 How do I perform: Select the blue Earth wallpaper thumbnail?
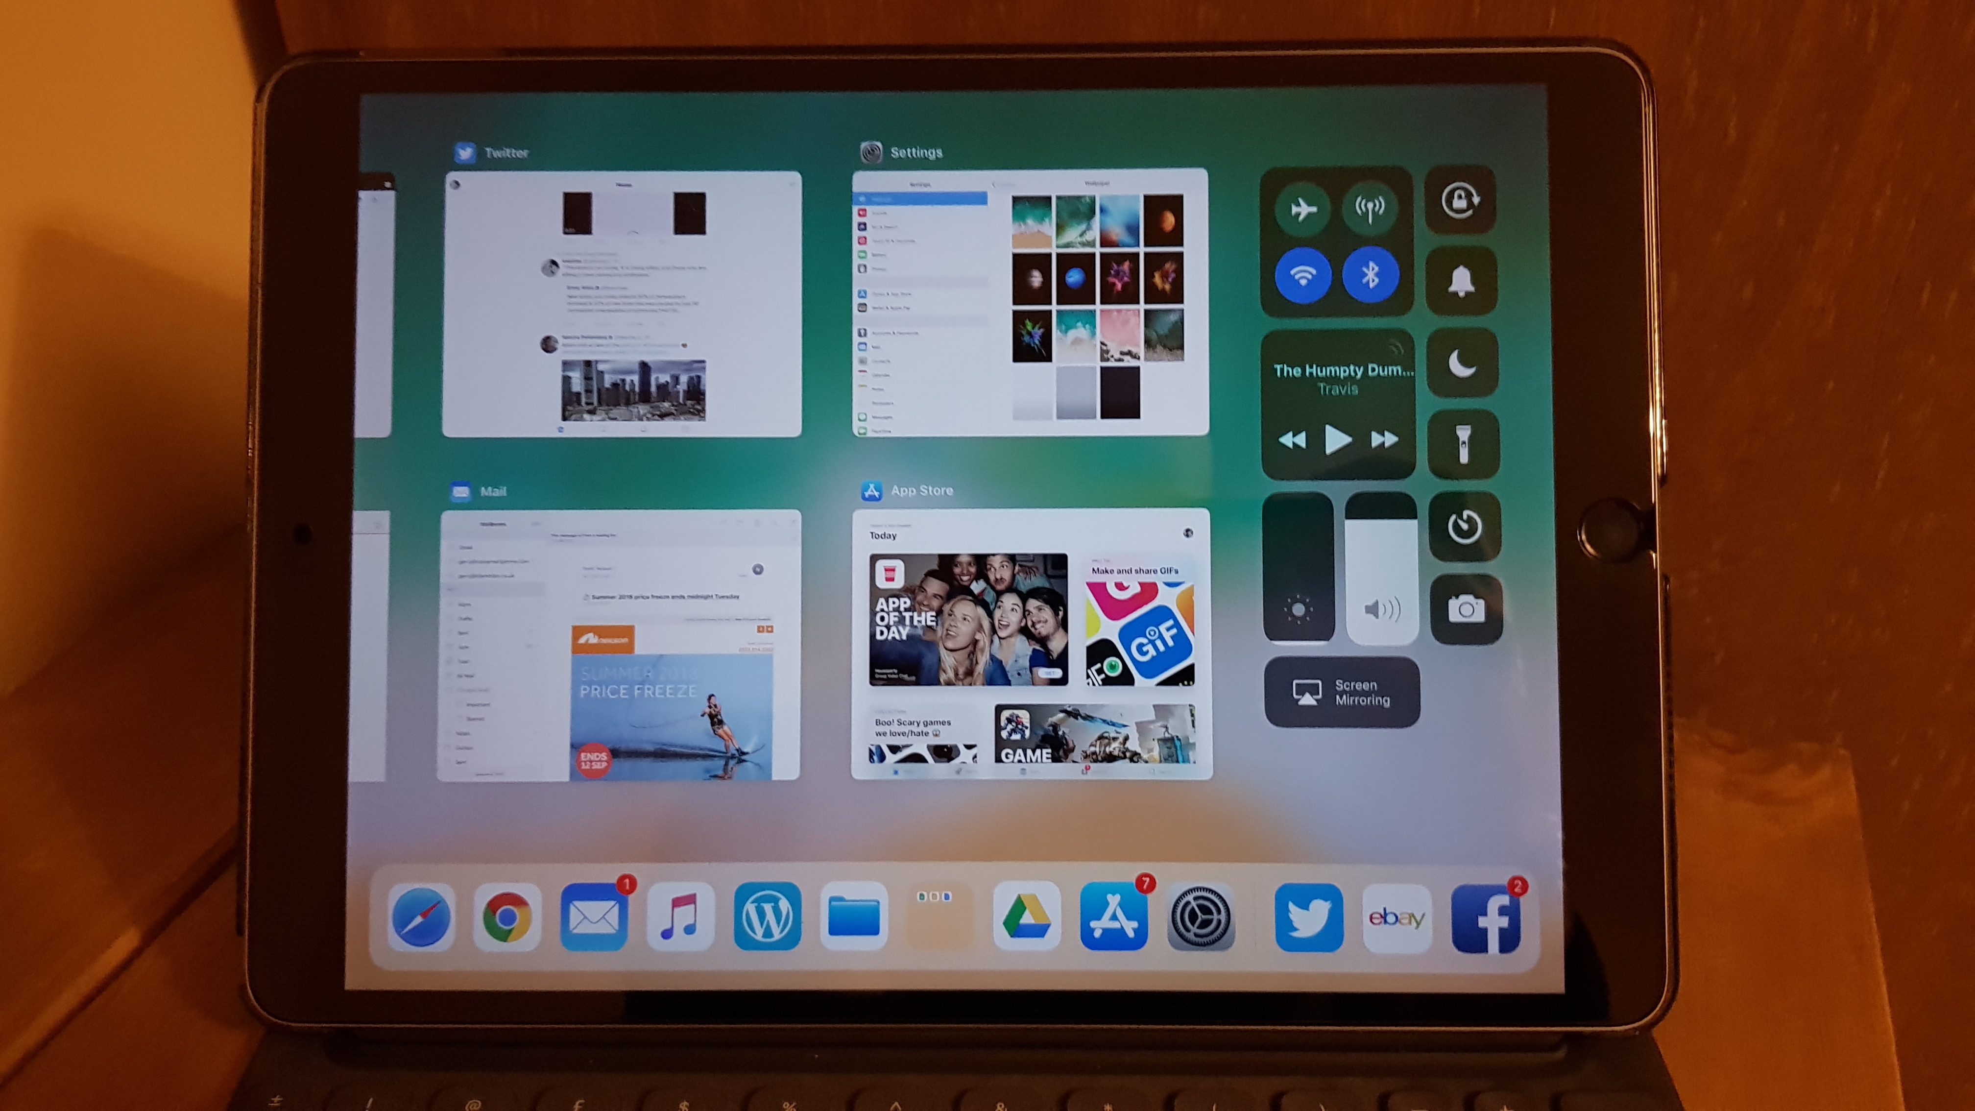[x=1075, y=278]
